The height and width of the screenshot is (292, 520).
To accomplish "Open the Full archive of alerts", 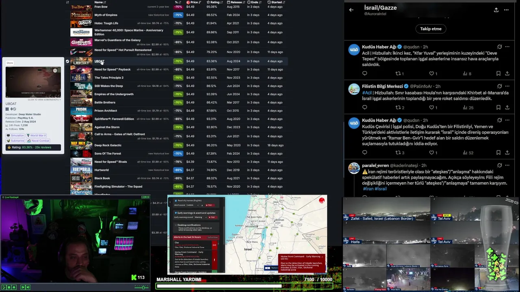I will [213, 237].
